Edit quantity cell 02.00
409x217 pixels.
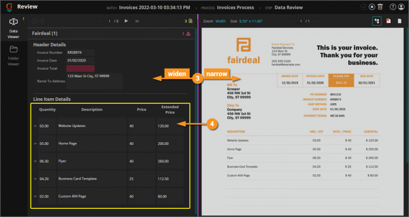(47, 196)
